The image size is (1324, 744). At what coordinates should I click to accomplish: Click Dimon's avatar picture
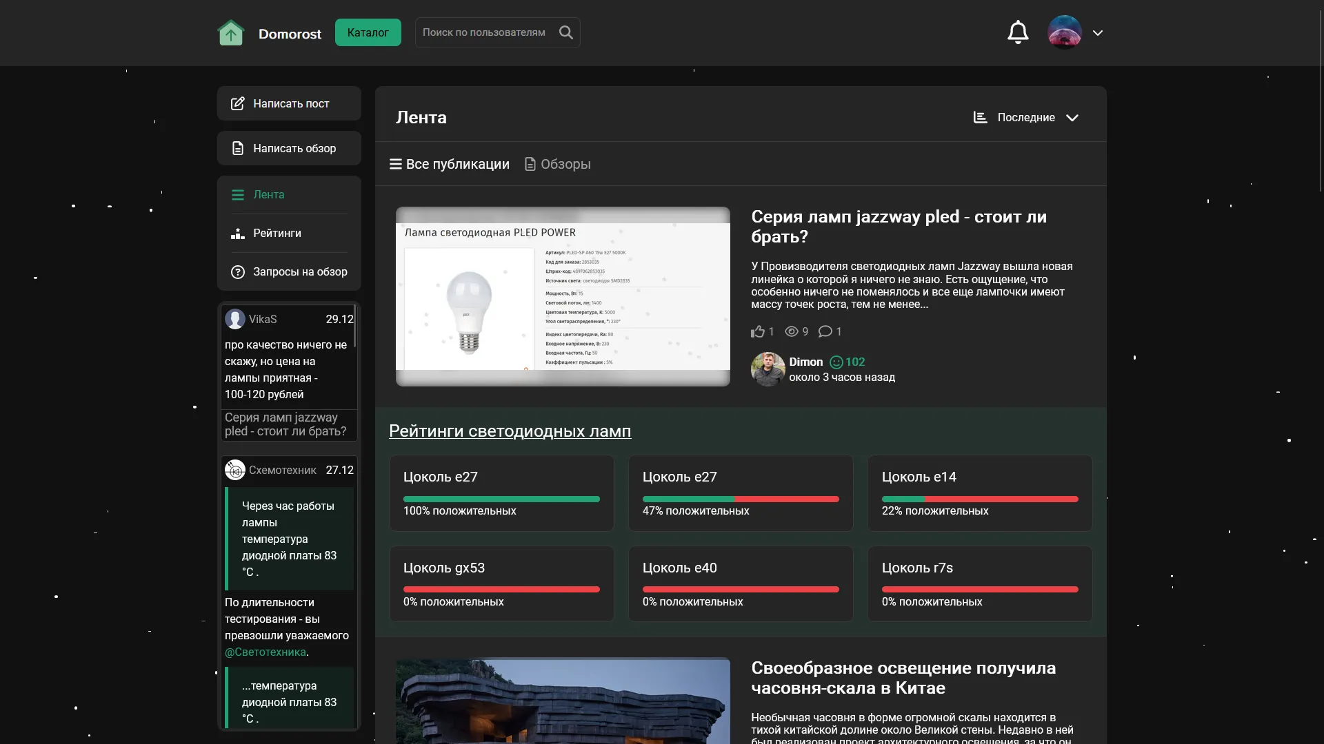click(768, 369)
